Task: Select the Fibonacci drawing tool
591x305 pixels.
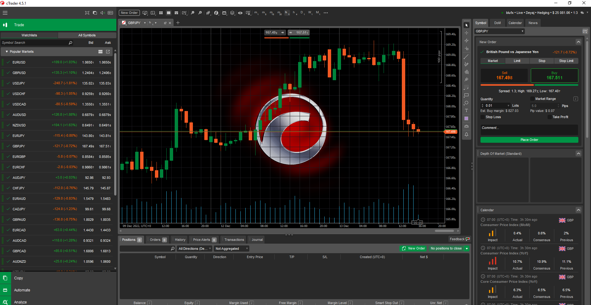Action: 466,87
